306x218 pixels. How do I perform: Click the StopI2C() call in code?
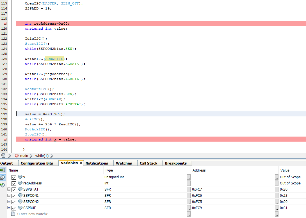(36, 134)
